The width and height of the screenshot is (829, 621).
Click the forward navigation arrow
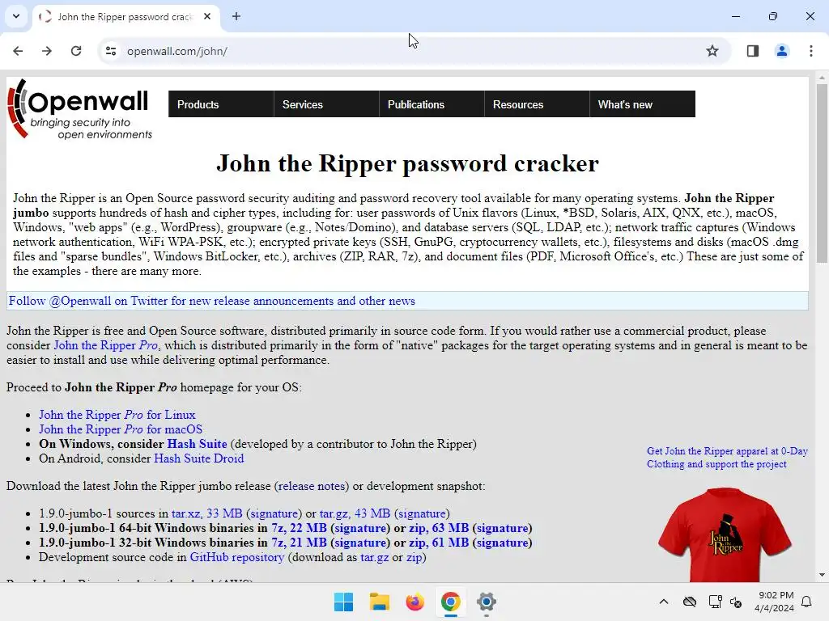pyautogui.click(x=47, y=51)
